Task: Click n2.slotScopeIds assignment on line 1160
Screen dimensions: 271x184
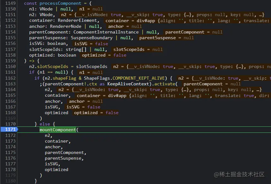Action: [x=68, y=67]
